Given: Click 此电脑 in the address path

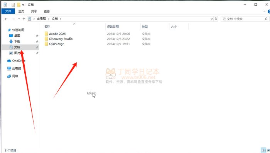Looking at the screenshot, I should click(42, 19).
